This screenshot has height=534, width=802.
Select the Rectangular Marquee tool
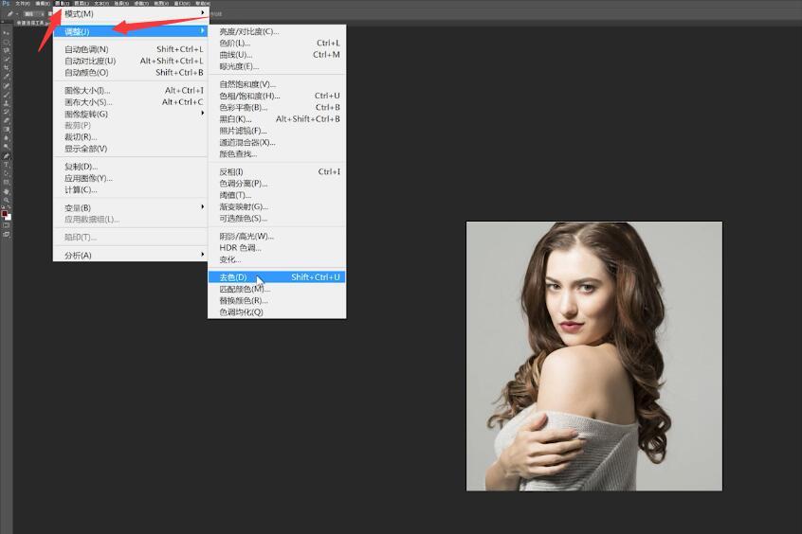tap(7, 42)
